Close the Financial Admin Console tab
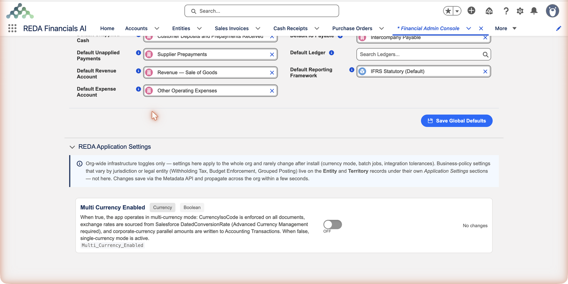This screenshot has width=568, height=284. coord(481,28)
